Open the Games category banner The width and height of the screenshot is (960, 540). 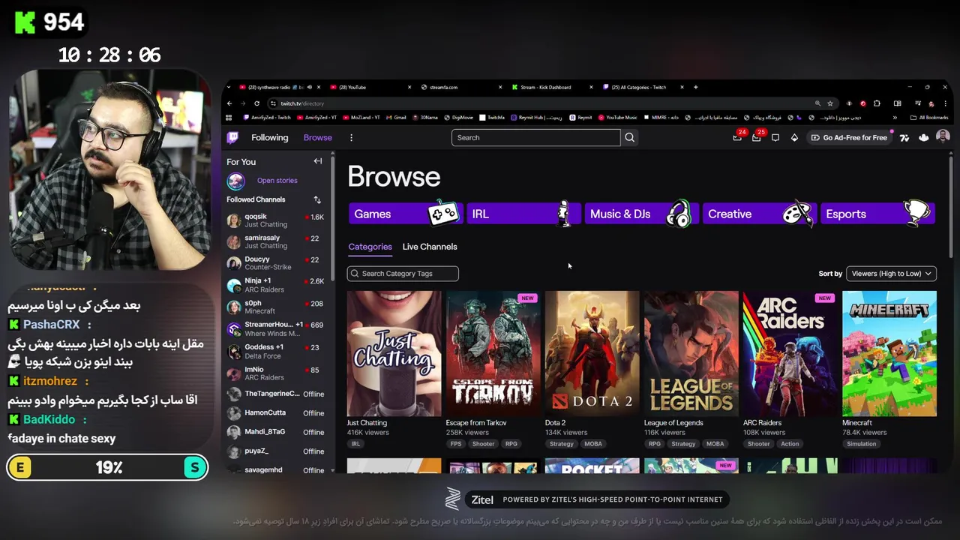405,214
